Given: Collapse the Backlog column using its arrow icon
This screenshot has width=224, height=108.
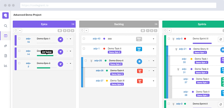Looking at the screenshot, I should [x=156, y=24].
